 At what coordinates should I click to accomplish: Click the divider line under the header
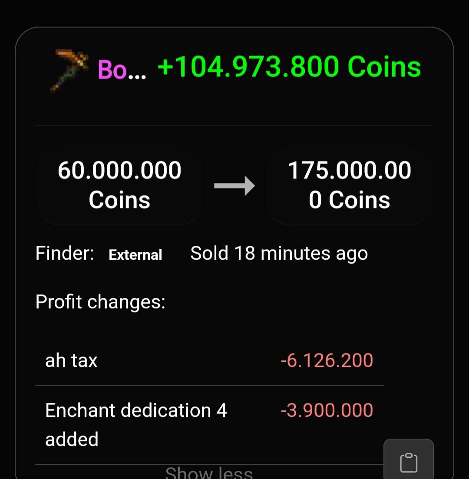tap(234, 126)
